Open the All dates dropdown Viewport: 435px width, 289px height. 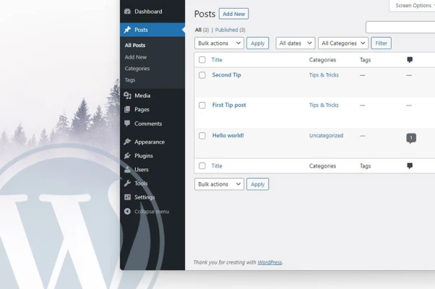(296, 43)
